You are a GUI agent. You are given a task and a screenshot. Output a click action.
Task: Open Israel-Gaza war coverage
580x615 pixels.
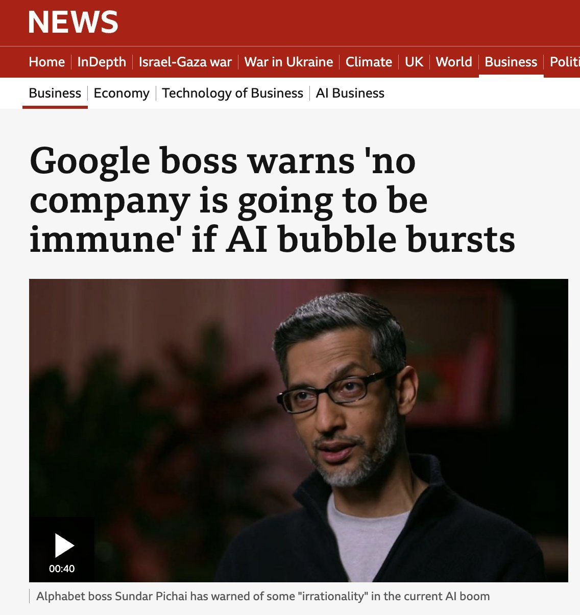coord(185,62)
